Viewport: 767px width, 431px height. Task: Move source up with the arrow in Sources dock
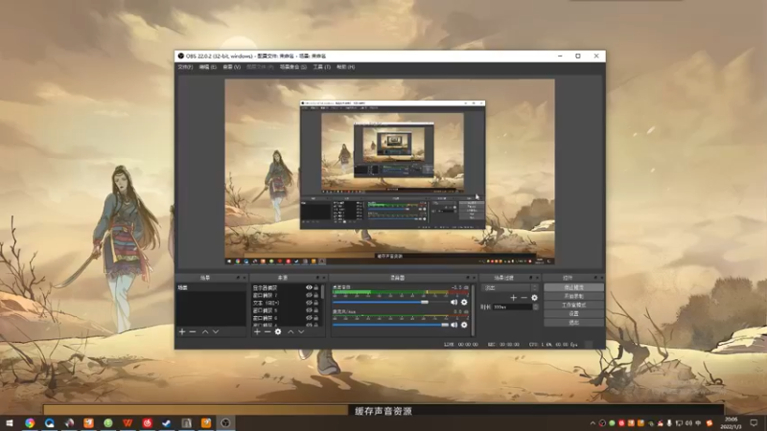[291, 331]
